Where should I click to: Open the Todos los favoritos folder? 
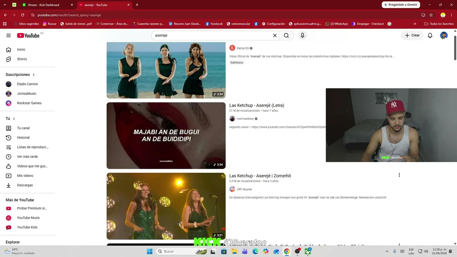439,24
